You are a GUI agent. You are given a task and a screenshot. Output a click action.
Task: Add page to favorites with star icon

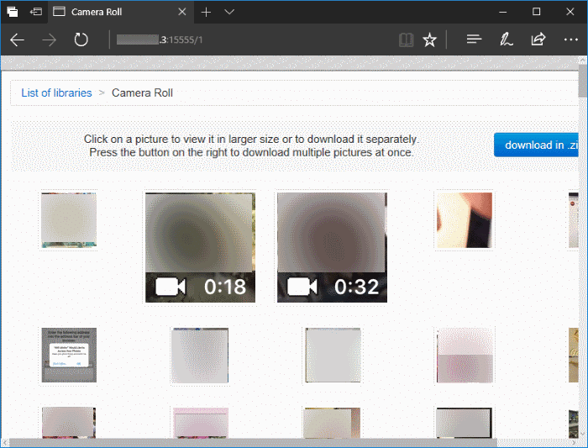tap(430, 40)
